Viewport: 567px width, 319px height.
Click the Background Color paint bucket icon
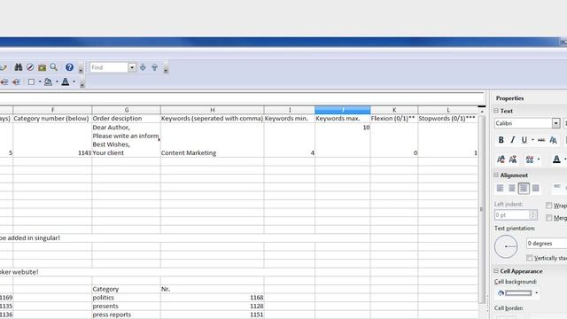48,82
